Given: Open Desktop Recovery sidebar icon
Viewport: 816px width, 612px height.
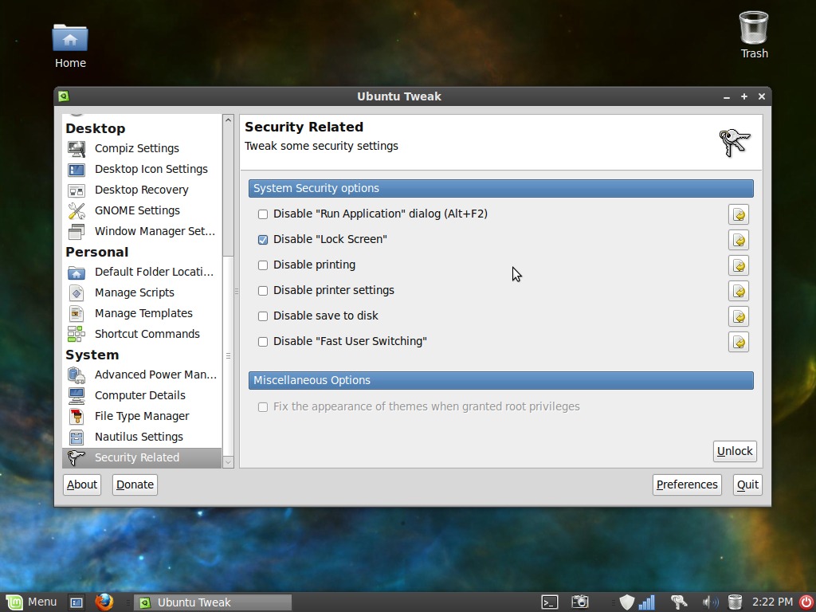Looking at the screenshot, I should (x=76, y=190).
